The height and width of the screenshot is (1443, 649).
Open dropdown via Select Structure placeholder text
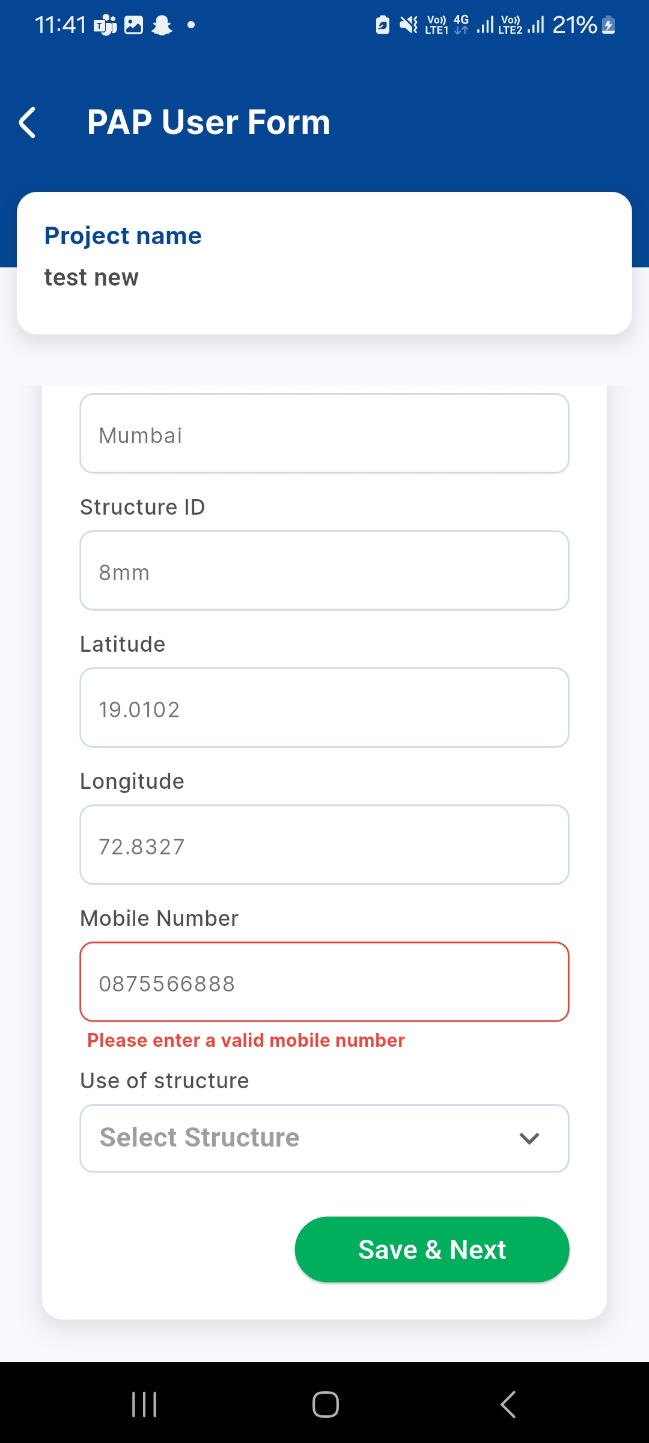pos(200,1138)
